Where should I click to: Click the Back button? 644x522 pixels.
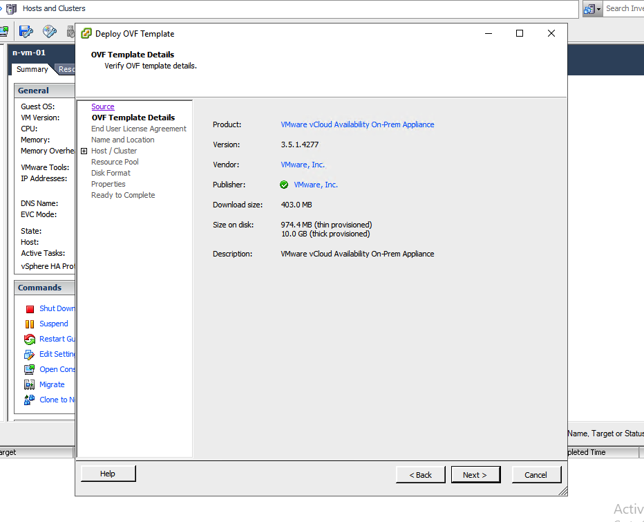[x=420, y=475]
